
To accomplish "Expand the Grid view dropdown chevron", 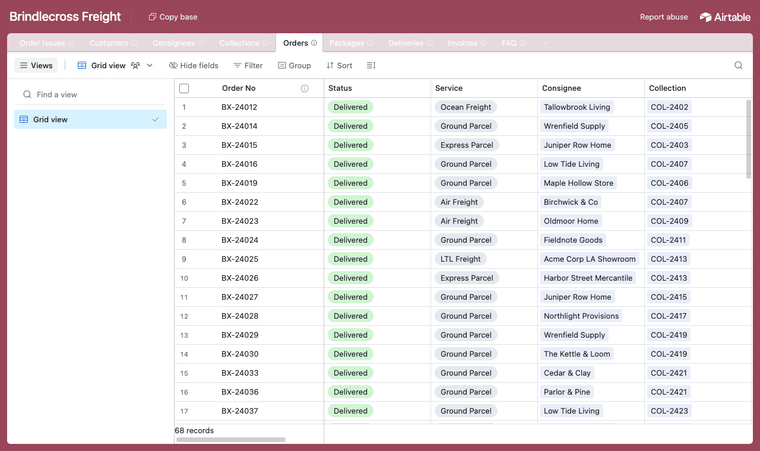I will [x=150, y=65].
